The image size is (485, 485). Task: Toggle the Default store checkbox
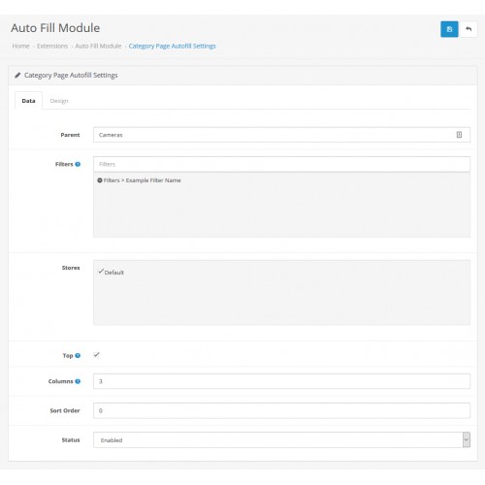pyautogui.click(x=101, y=271)
